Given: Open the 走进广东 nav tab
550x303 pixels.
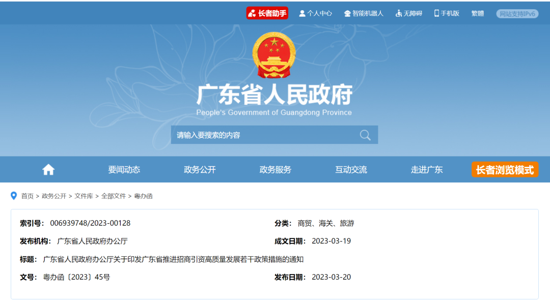Looking at the screenshot, I should point(427,169).
